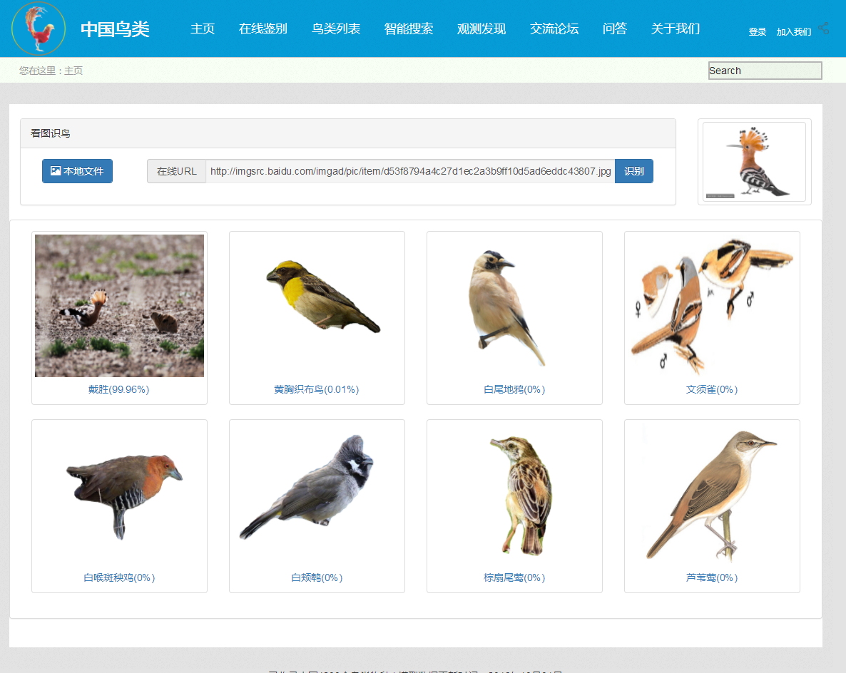Open the 黄胸织布鸟(0.01%) link
Viewport: 846px width, 673px height.
(x=316, y=390)
